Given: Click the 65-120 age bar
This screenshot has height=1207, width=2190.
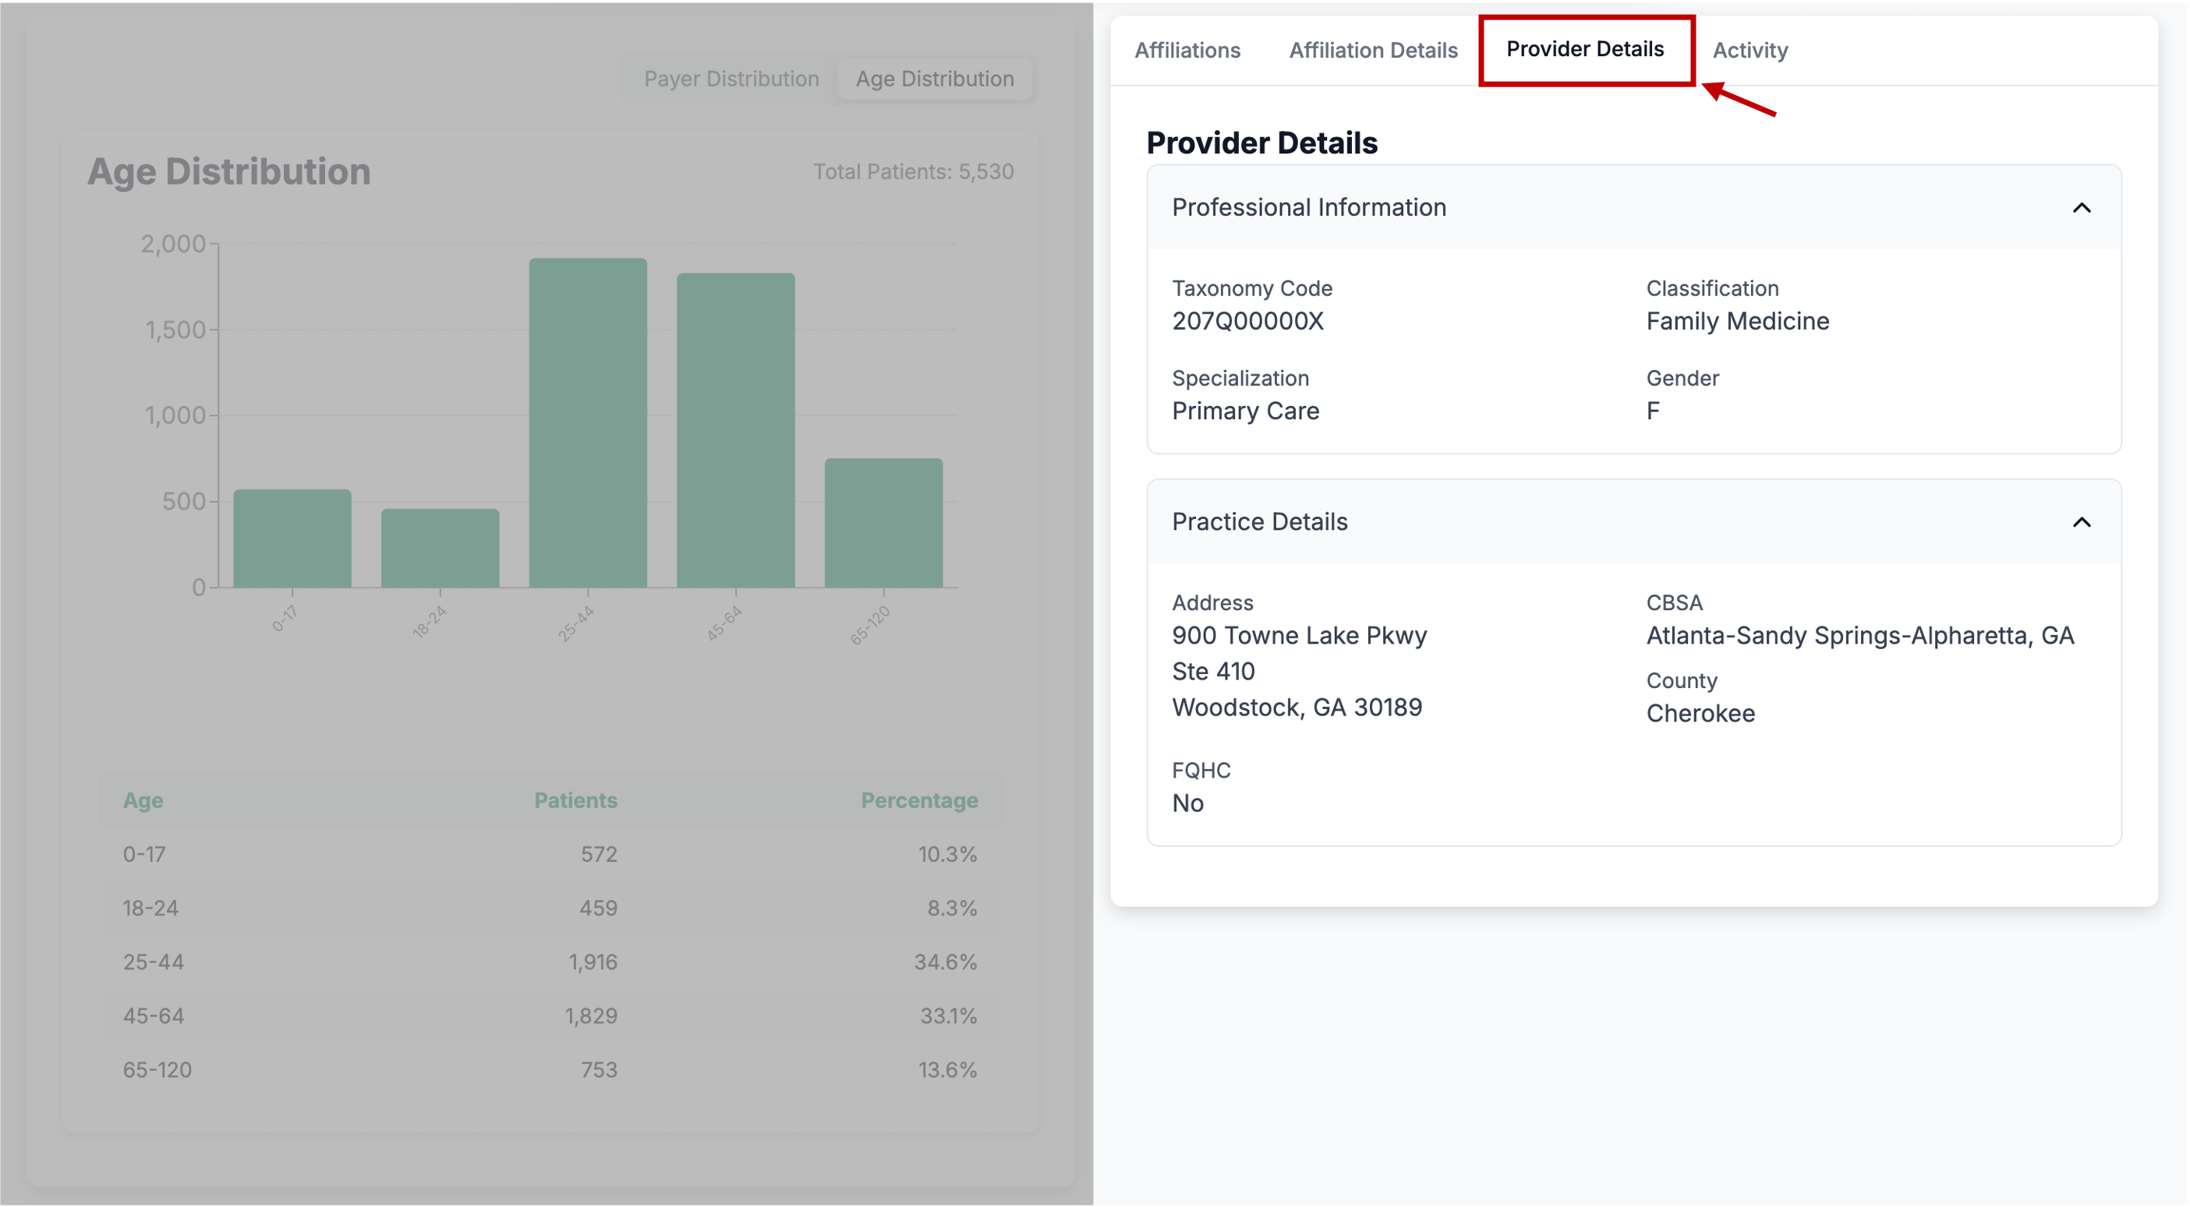Looking at the screenshot, I should coord(883,523).
